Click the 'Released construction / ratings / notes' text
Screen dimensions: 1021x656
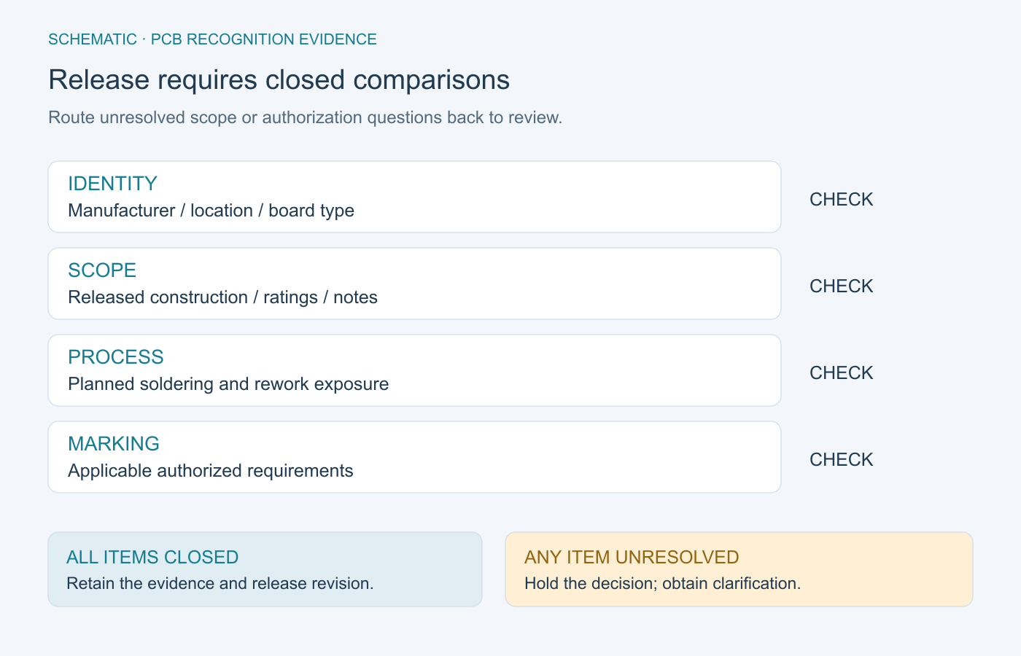coord(222,297)
